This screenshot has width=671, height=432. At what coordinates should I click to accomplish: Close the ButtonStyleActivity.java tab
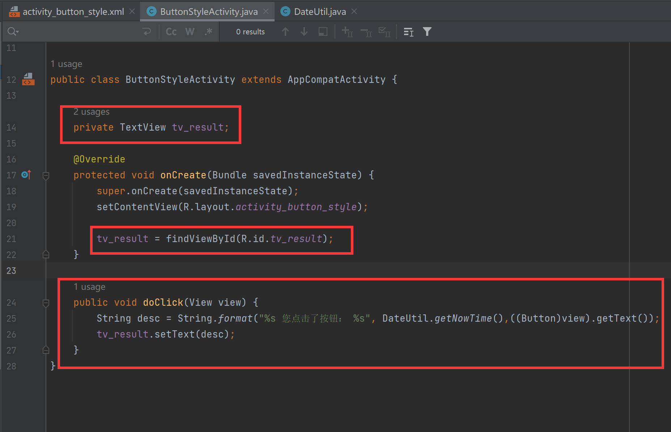pos(266,12)
